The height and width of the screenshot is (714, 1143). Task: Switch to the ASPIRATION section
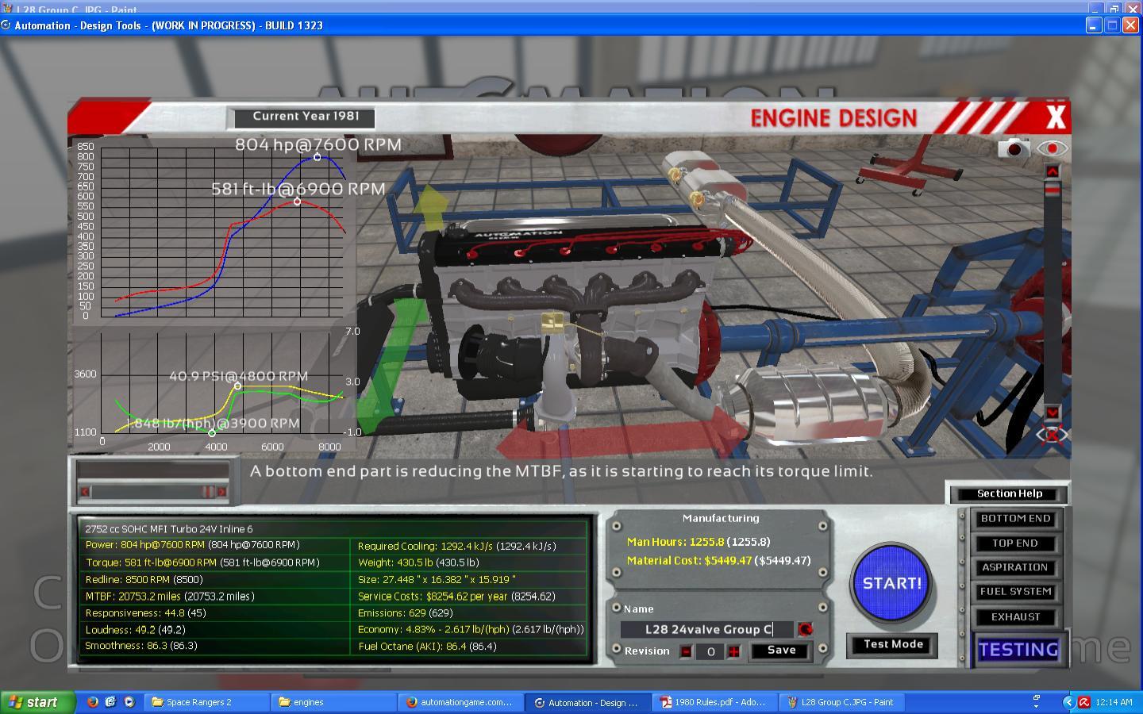pos(1015,567)
